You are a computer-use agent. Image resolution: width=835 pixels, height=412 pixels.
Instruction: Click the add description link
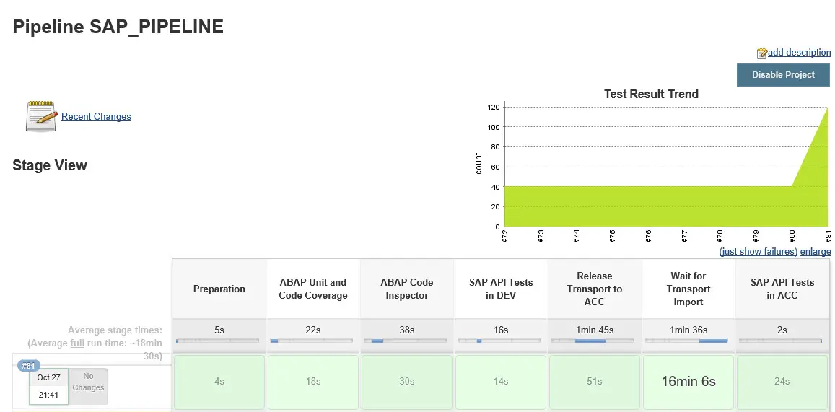(799, 53)
